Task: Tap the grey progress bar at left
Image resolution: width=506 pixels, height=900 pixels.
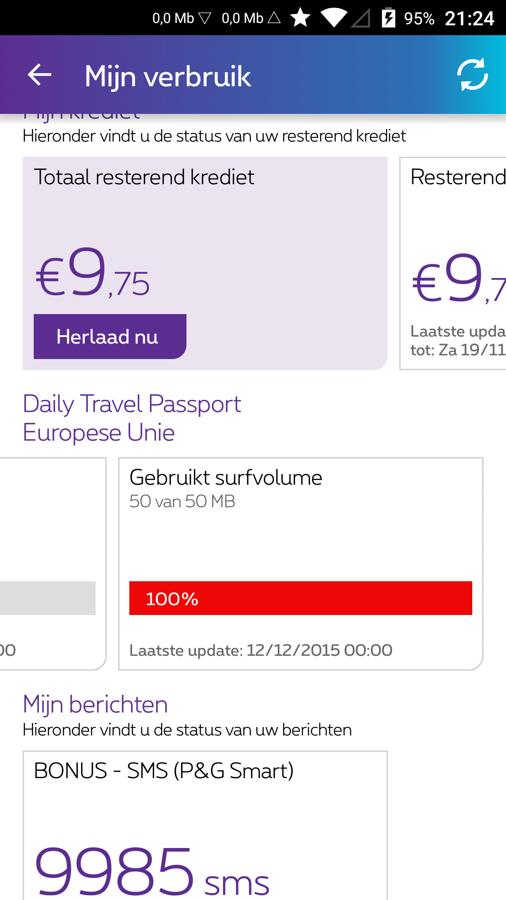Action: tap(47, 598)
